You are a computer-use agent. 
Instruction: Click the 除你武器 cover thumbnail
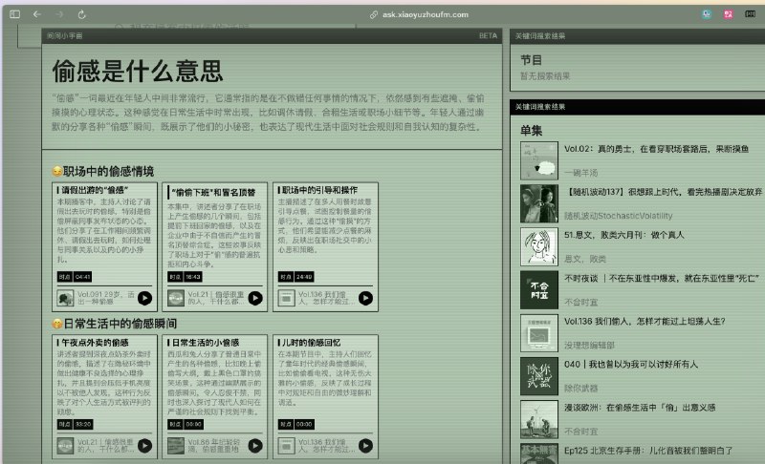click(x=539, y=376)
